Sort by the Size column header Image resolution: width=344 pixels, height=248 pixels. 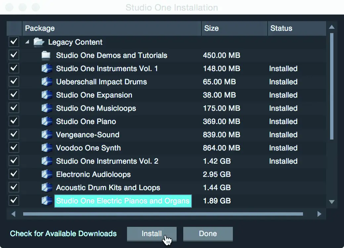coord(234,28)
